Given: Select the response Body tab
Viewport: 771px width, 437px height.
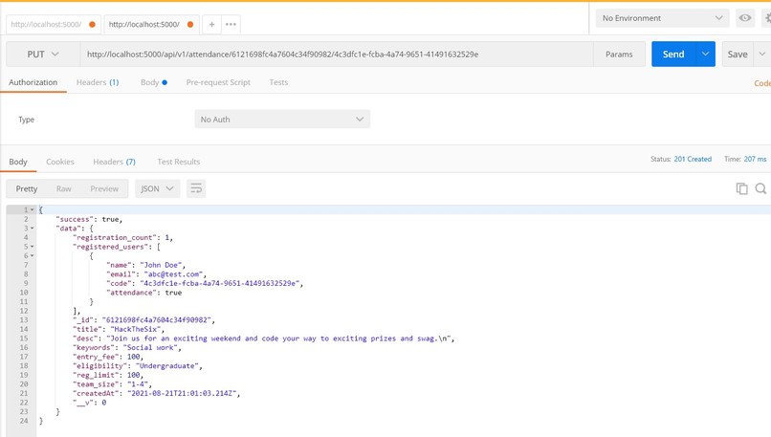Looking at the screenshot, I should tap(18, 162).
